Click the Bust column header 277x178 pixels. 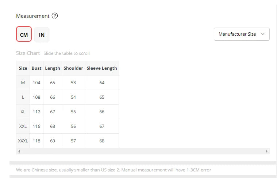[36, 68]
